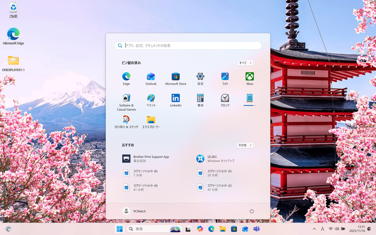Screen dimensions: 376x235
Task: Click the IME input mode A indicator
Action: tap(322, 229)
